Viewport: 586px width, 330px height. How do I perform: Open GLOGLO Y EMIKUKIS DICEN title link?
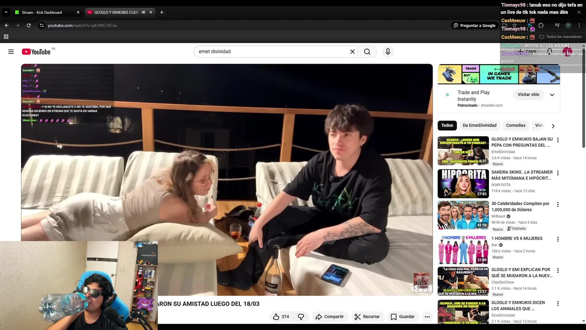pos(518,306)
